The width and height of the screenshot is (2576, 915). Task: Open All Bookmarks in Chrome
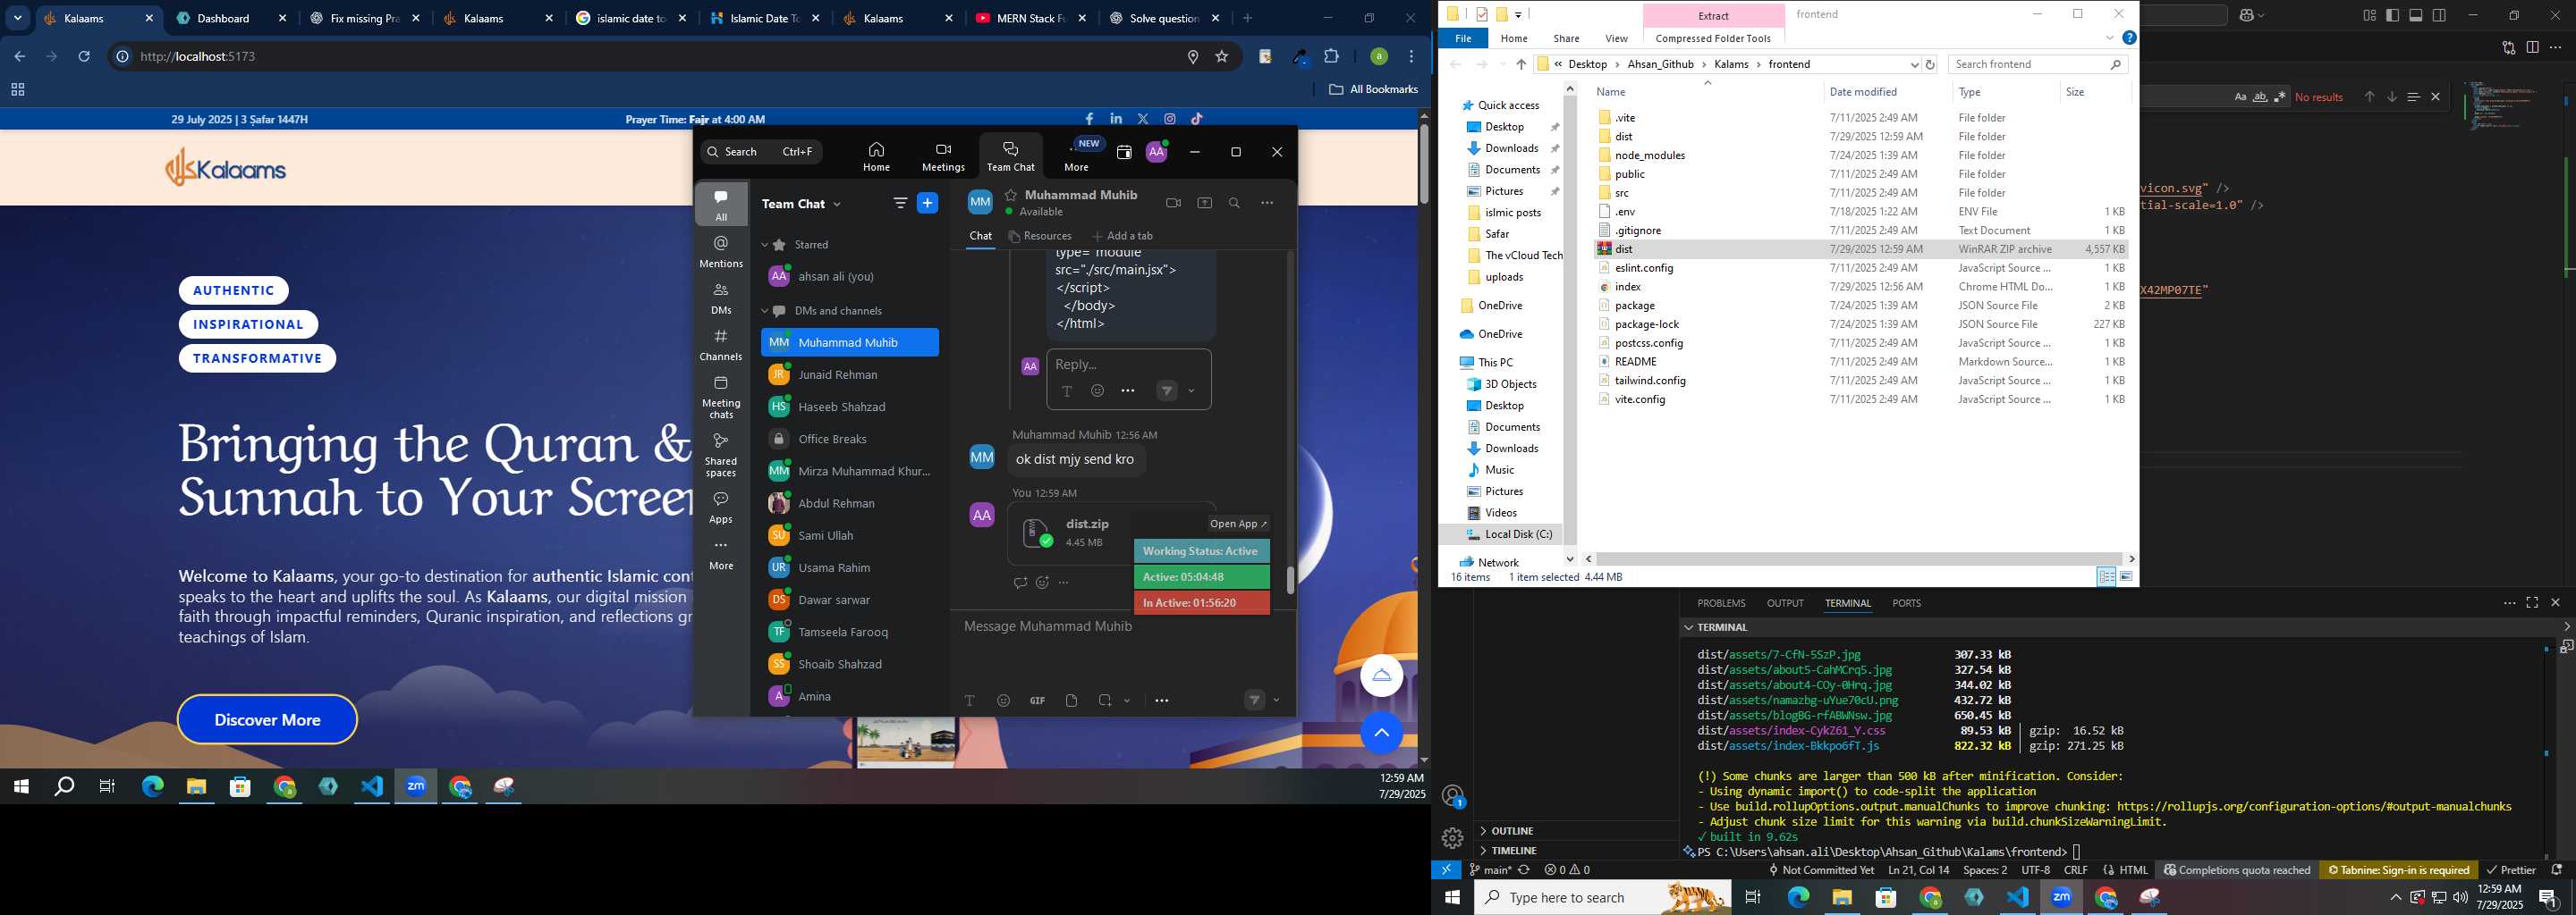(1373, 88)
